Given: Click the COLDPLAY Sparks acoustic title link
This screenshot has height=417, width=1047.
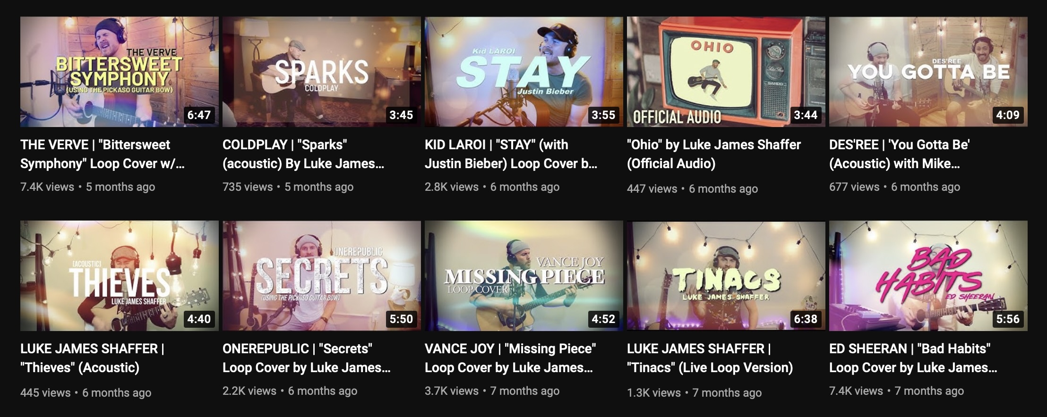Looking at the screenshot, I should click(x=303, y=154).
